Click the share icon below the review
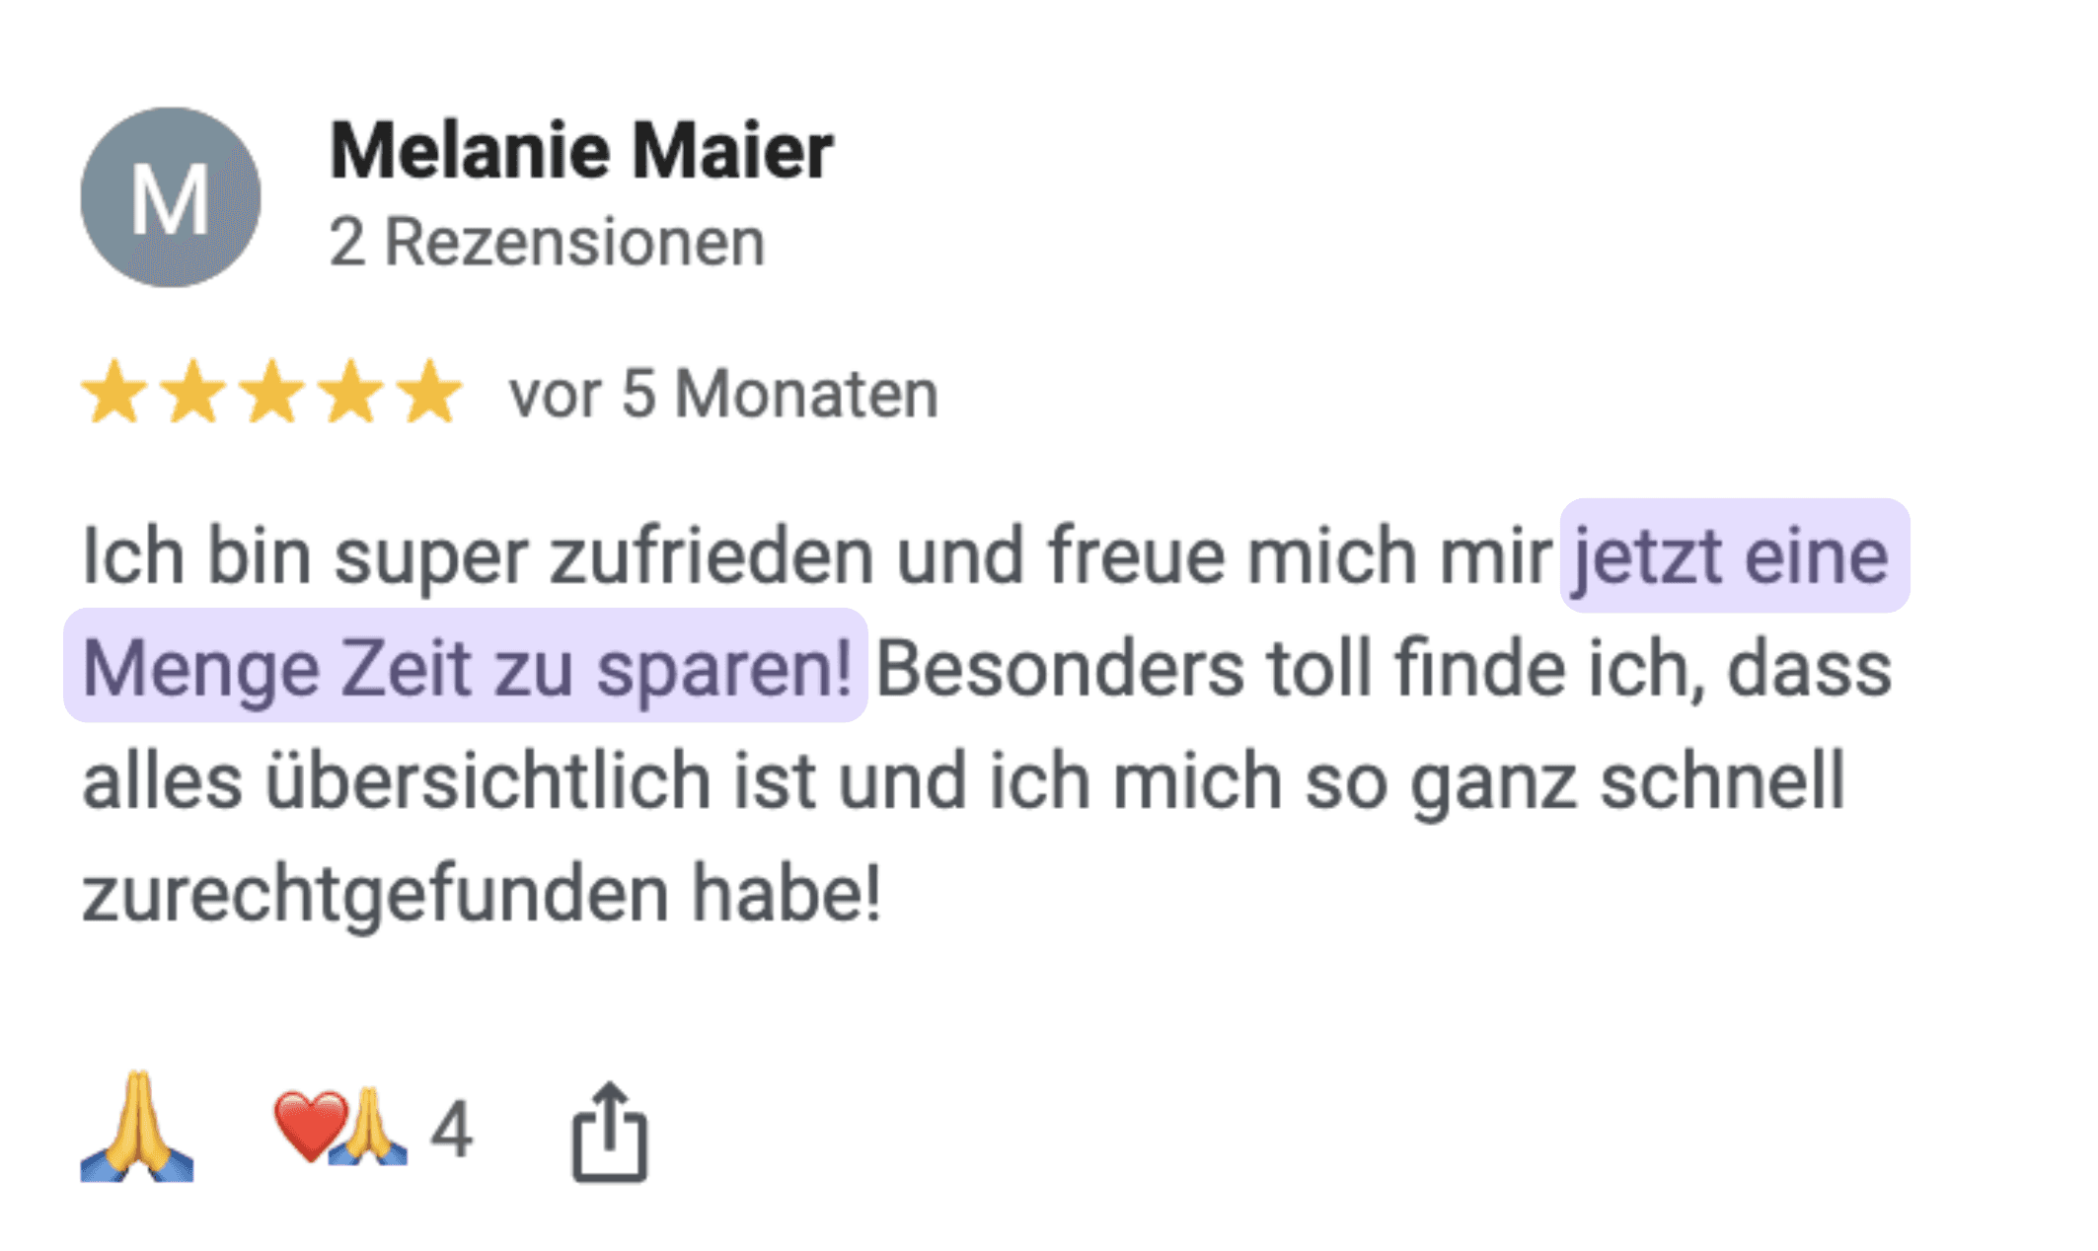This screenshot has width=2098, height=1251. tap(610, 1130)
